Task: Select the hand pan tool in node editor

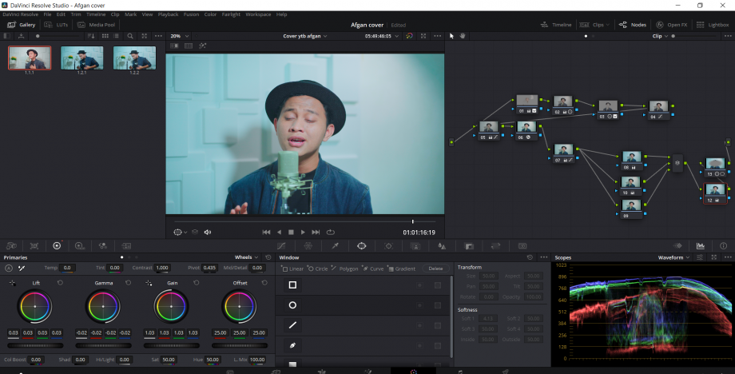Action: [463, 36]
